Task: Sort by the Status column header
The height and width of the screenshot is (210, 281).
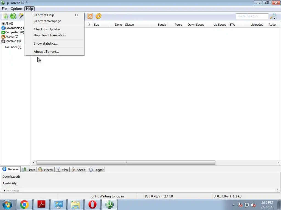Action: (137, 25)
